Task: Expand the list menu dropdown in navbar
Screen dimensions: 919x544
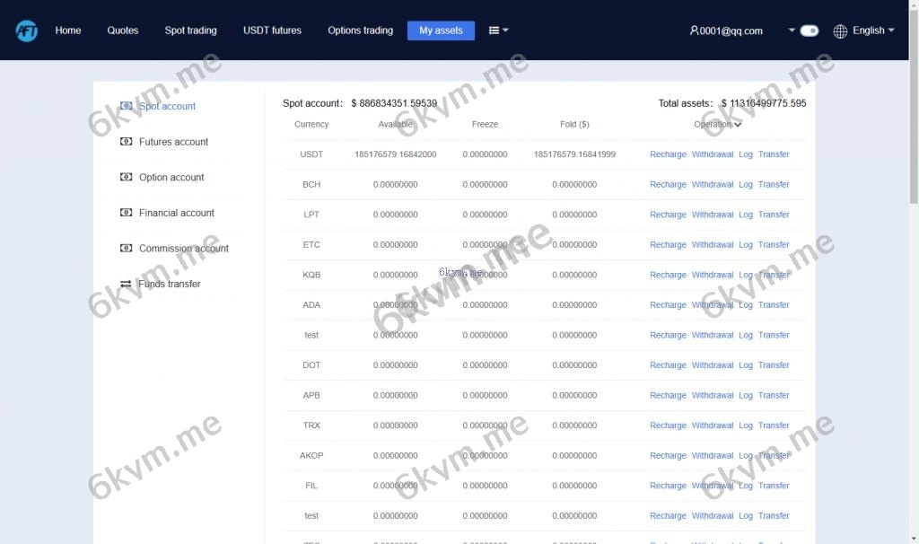Action: point(498,31)
